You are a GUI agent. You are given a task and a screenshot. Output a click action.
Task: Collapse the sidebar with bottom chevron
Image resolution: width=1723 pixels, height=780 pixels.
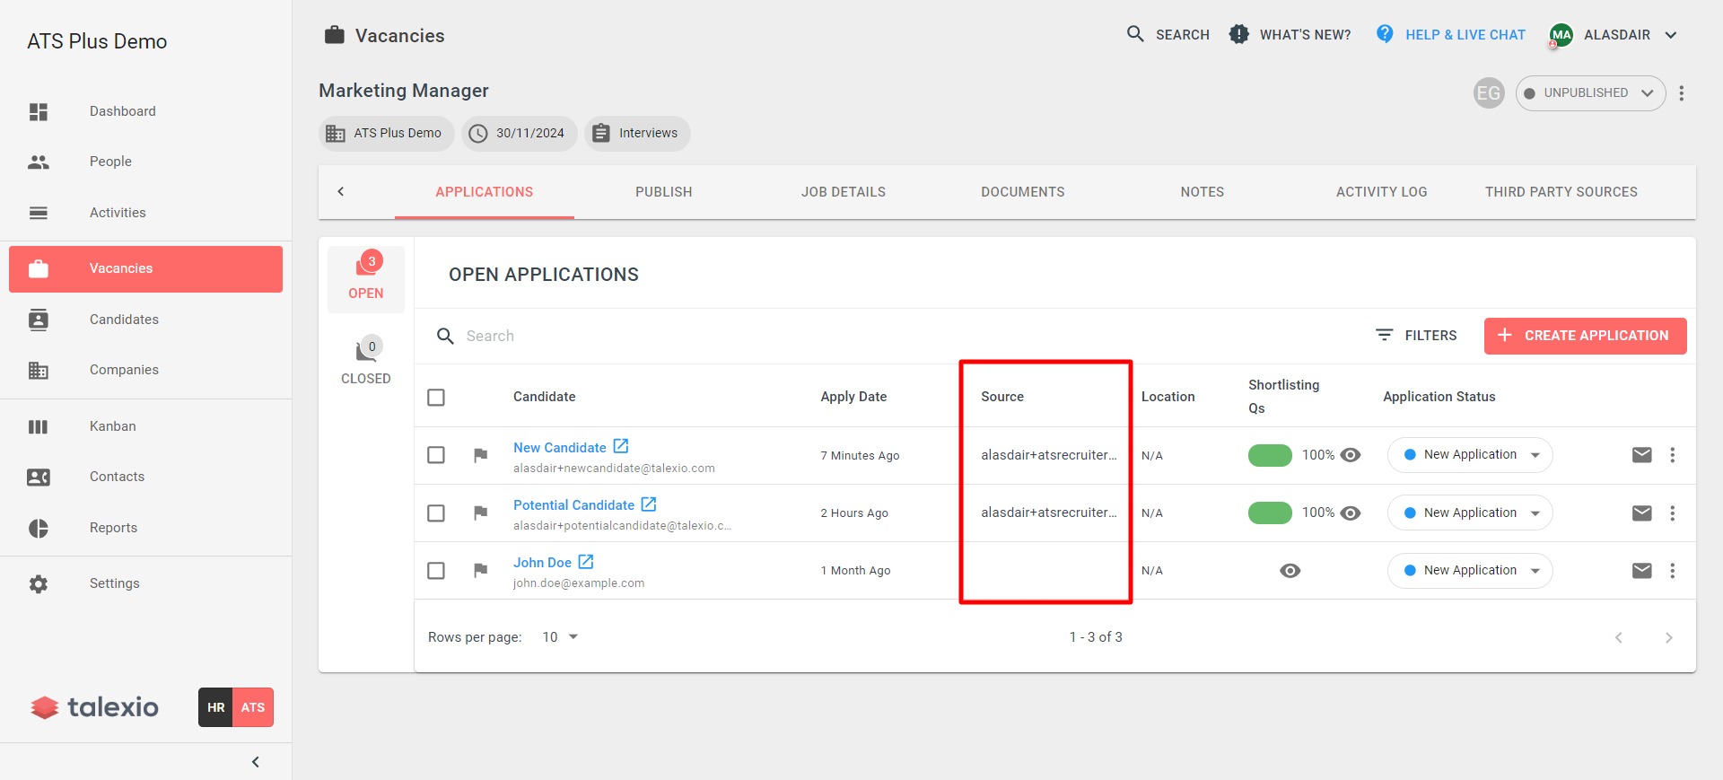(256, 762)
